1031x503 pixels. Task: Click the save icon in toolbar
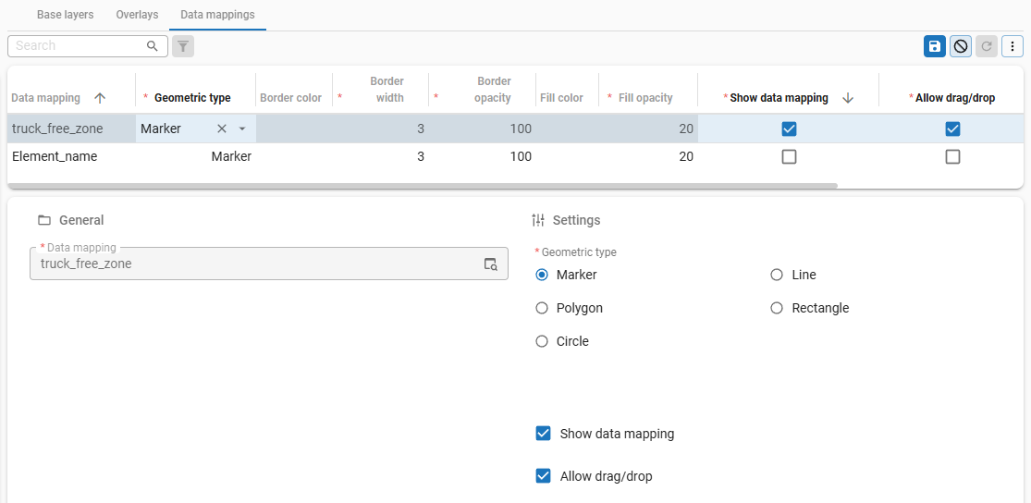point(934,46)
